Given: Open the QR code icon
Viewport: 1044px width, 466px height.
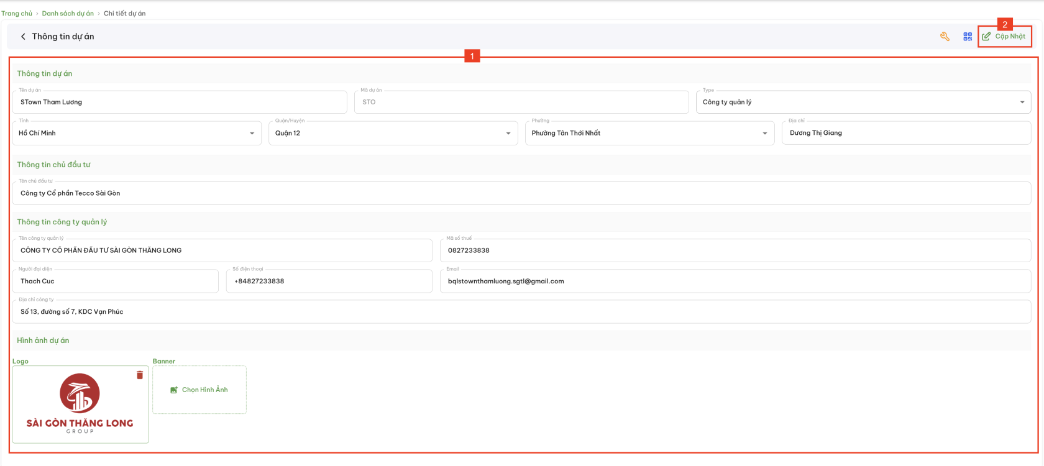Looking at the screenshot, I should [x=968, y=37].
